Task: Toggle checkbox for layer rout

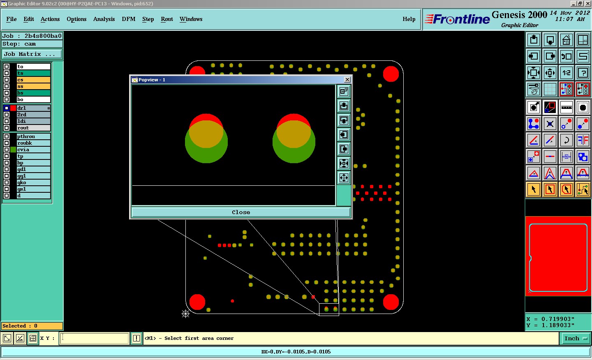Action: (x=7, y=128)
